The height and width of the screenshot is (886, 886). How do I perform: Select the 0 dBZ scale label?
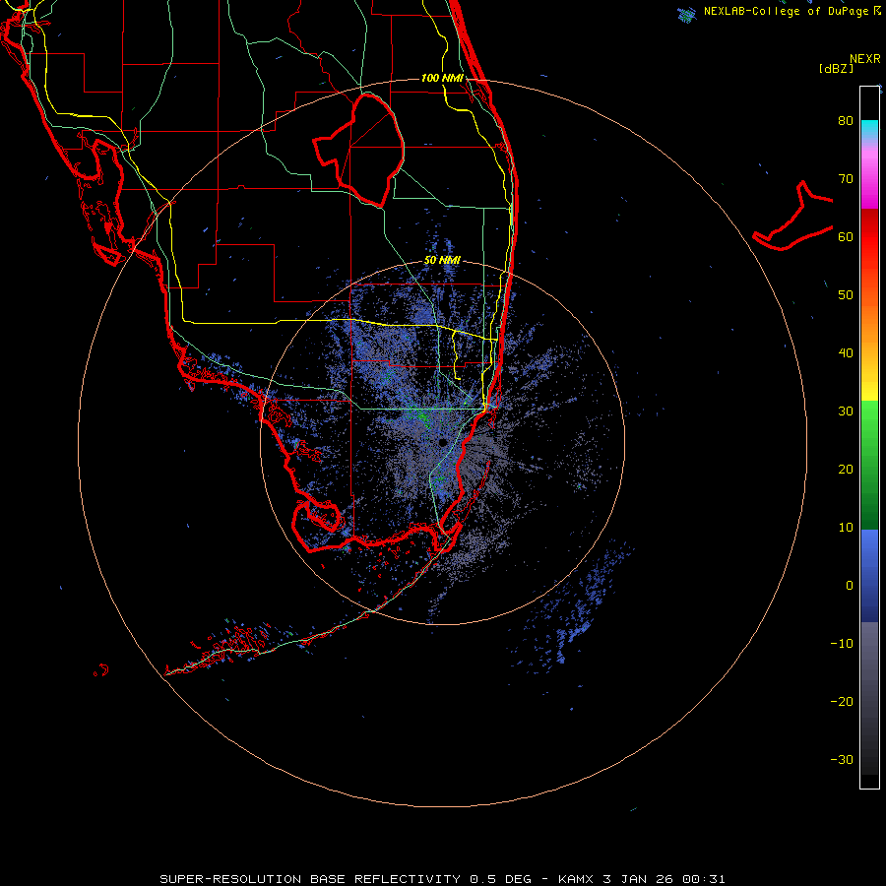850,586
